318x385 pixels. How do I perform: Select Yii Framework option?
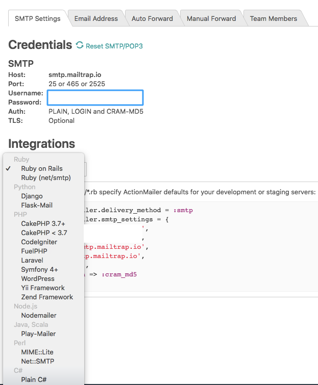point(44,288)
